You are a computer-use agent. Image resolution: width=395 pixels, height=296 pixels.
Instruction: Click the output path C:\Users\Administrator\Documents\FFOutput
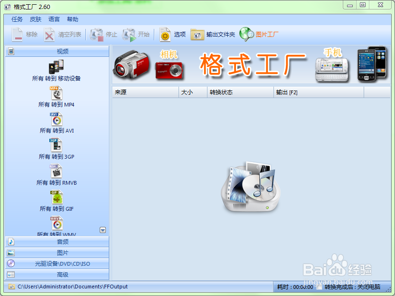(73, 287)
